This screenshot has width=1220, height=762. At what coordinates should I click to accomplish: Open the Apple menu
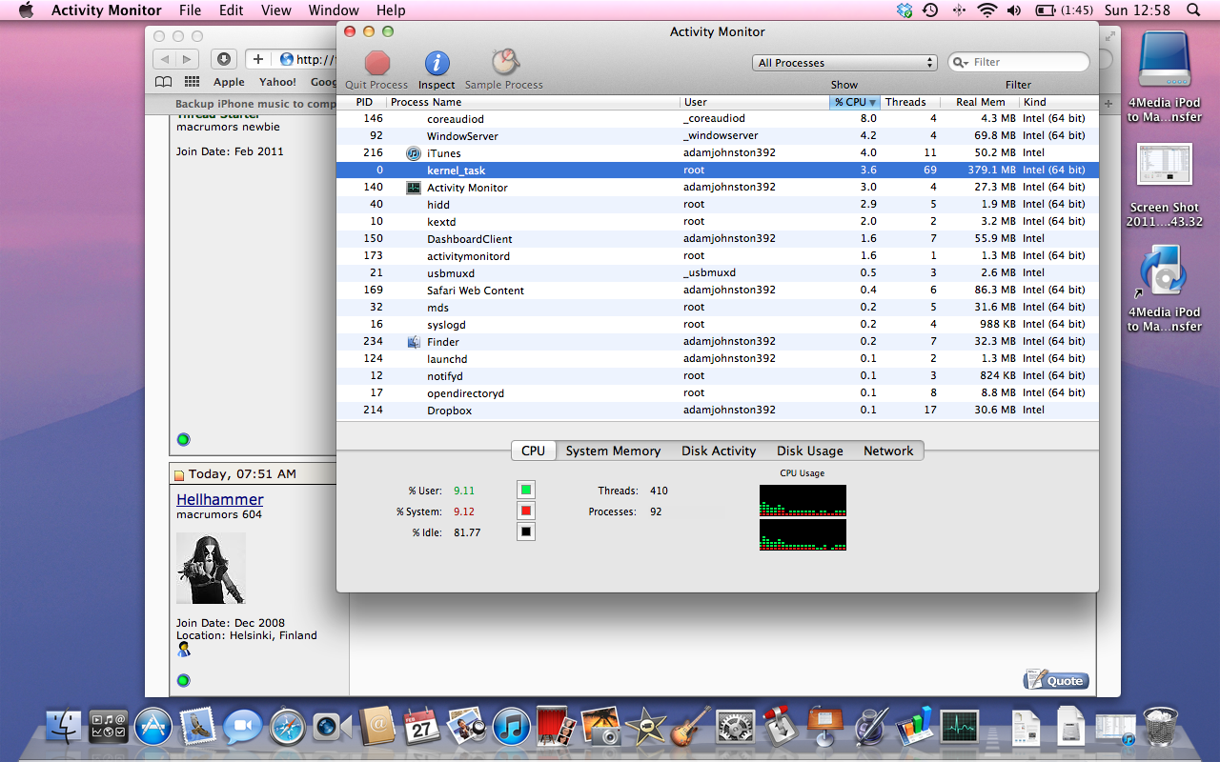(26, 10)
